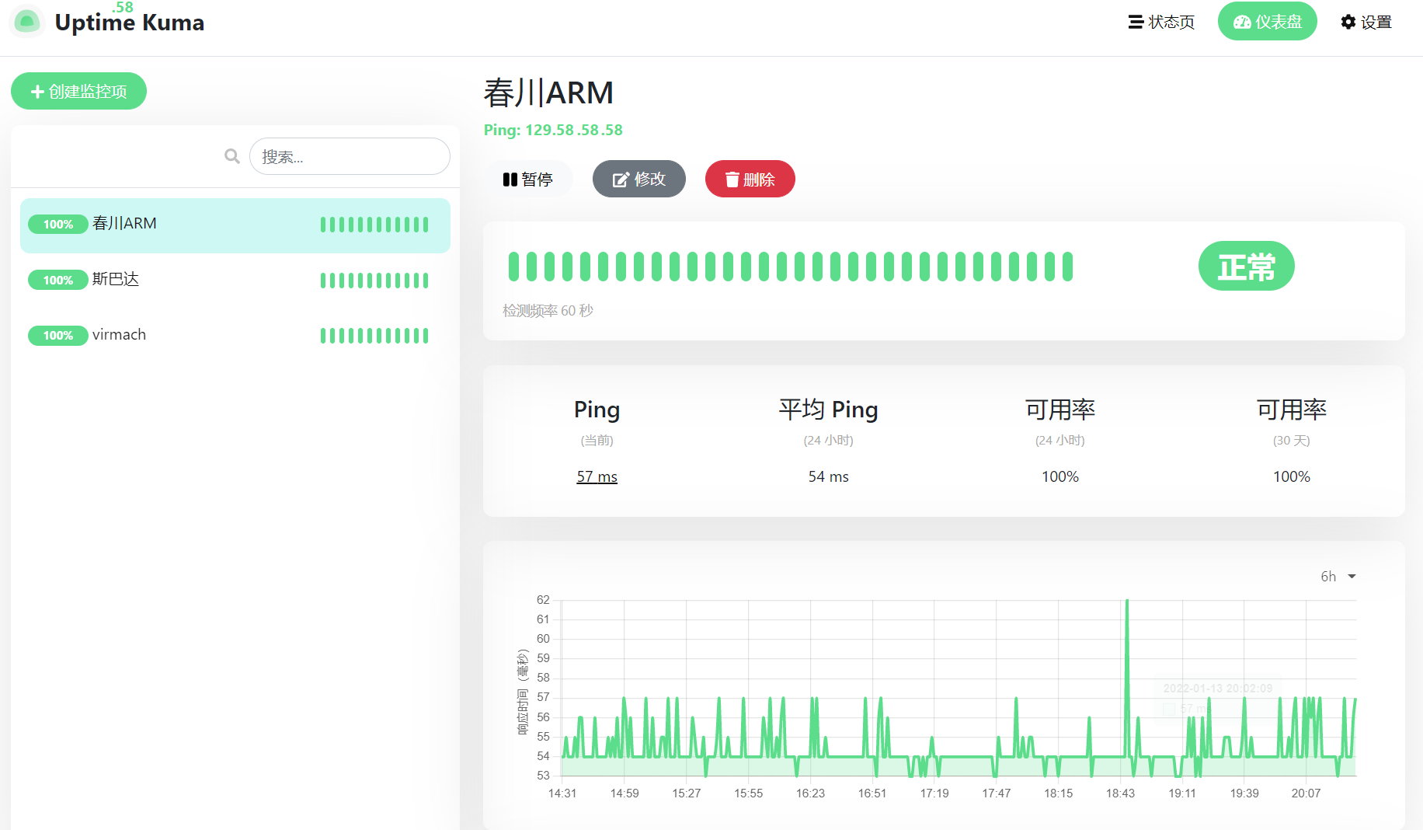
Task: Click the chart peak spike near 18:43
Action: (x=1127, y=602)
